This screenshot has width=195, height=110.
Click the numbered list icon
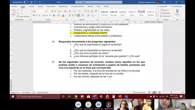(x=75, y=11)
